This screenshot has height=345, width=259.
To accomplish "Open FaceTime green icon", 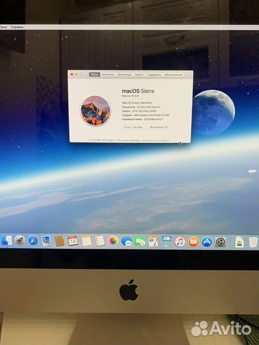I will coord(140,241).
